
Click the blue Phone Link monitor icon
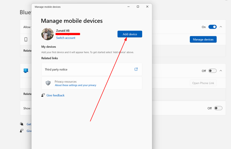pos(26,71)
